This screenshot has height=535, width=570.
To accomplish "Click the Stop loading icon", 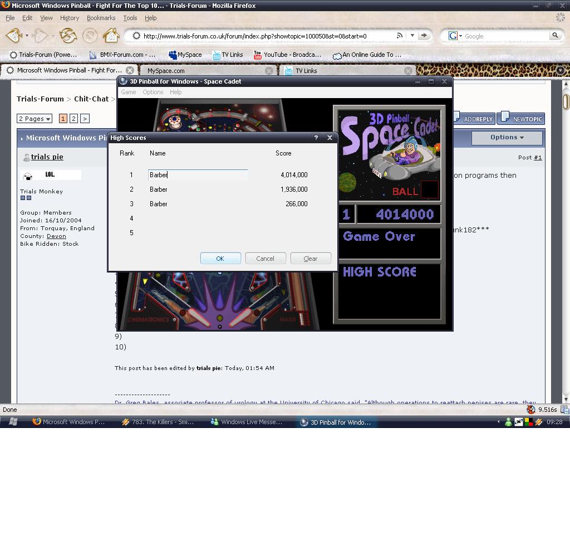I will coord(90,36).
